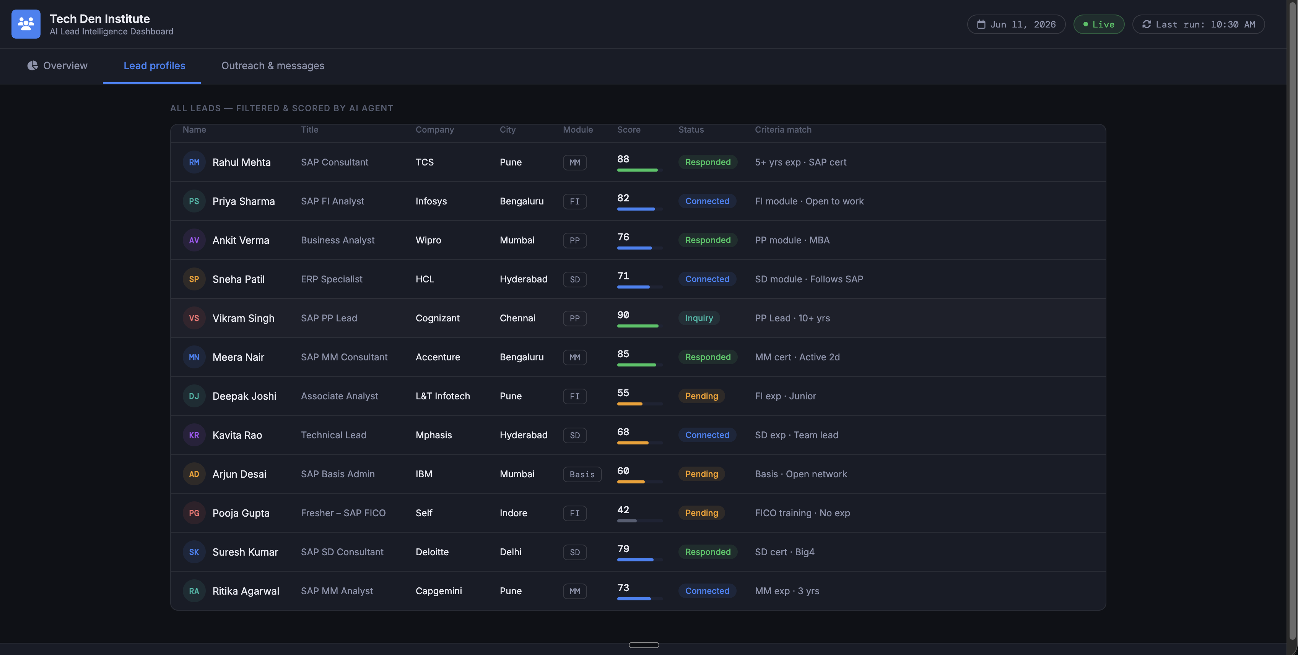Click the calendar icon beside Jun 11, 2026

pyautogui.click(x=981, y=24)
